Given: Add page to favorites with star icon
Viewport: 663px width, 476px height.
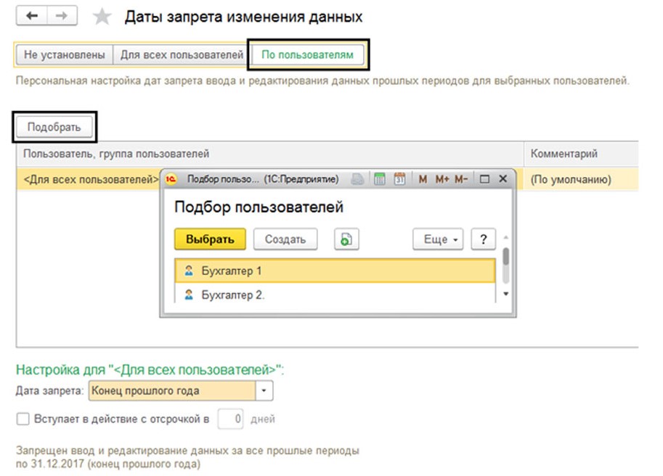Looking at the screenshot, I should tap(104, 17).
